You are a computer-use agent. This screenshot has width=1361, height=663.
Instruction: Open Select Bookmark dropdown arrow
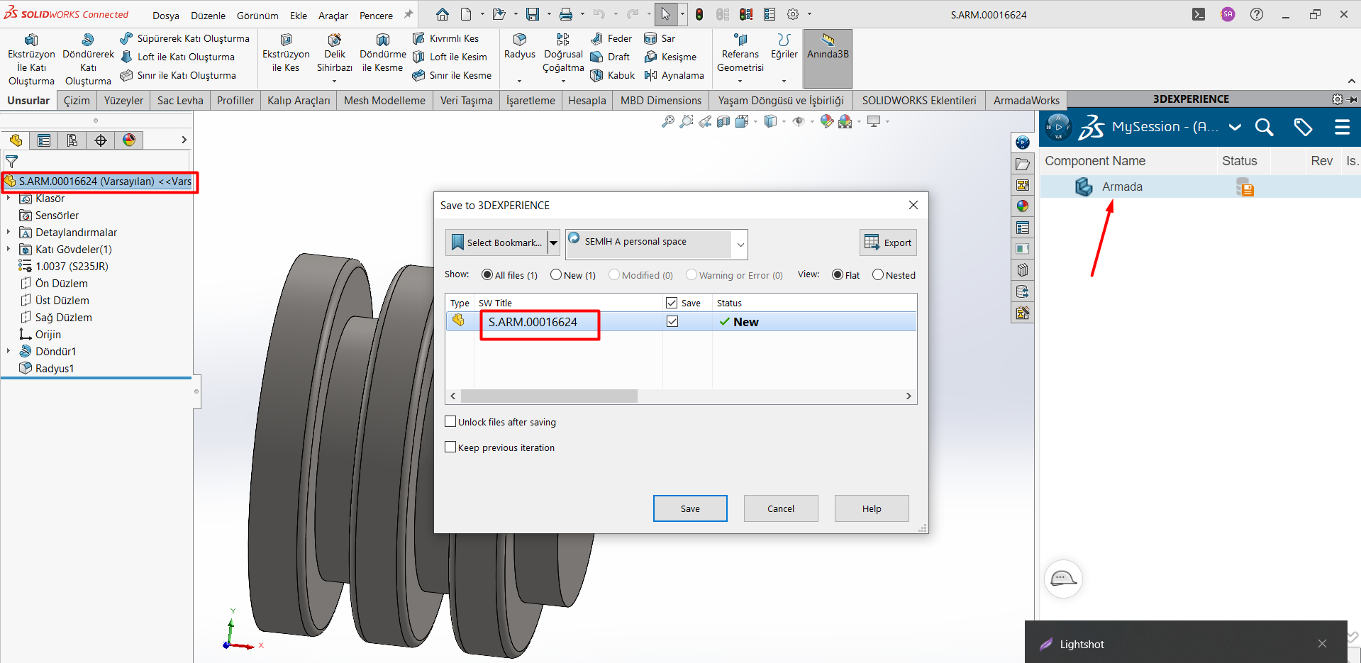554,243
